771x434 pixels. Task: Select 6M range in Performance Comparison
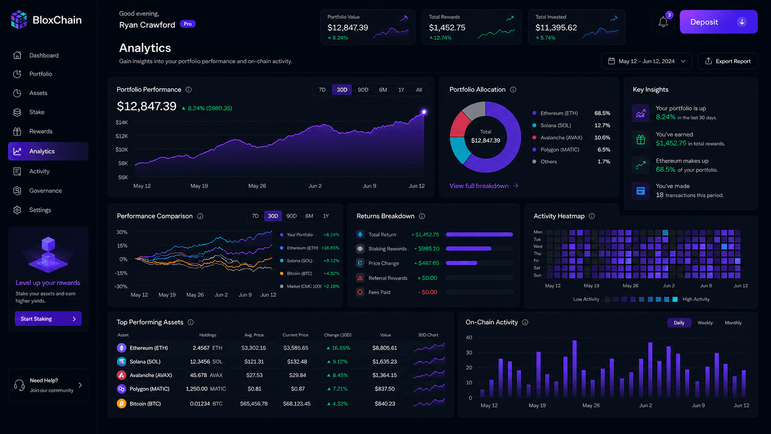pyautogui.click(x=309, y=216)
